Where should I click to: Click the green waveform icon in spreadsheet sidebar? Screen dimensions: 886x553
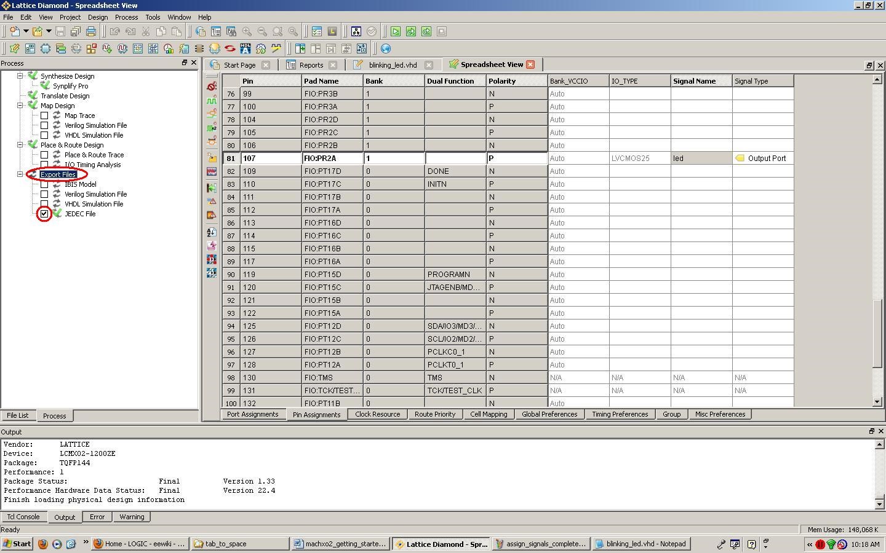[x=212, y=100]
